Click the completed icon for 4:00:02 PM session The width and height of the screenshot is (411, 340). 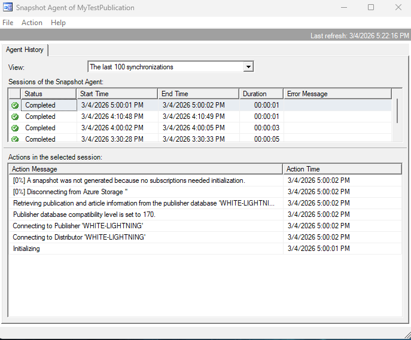[x=14, y=128]
